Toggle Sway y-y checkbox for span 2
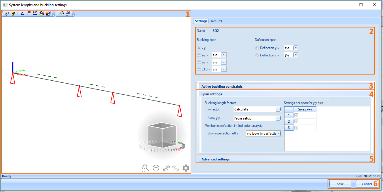 click(296, 121)
